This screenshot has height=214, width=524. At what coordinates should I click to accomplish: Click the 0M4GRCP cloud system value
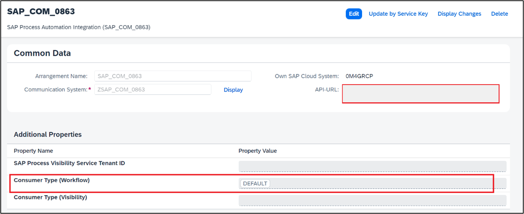pos(359,76)
